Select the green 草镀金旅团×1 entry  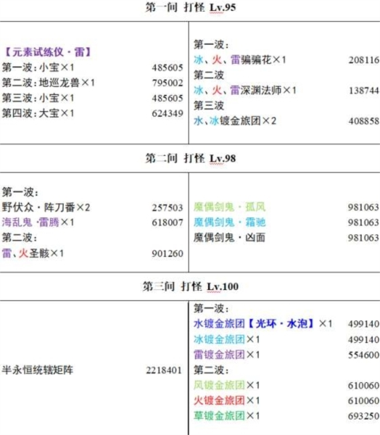click(x=227, y=415)
